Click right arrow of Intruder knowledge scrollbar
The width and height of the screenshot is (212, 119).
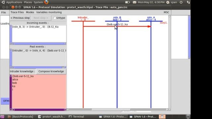[65, 110]
